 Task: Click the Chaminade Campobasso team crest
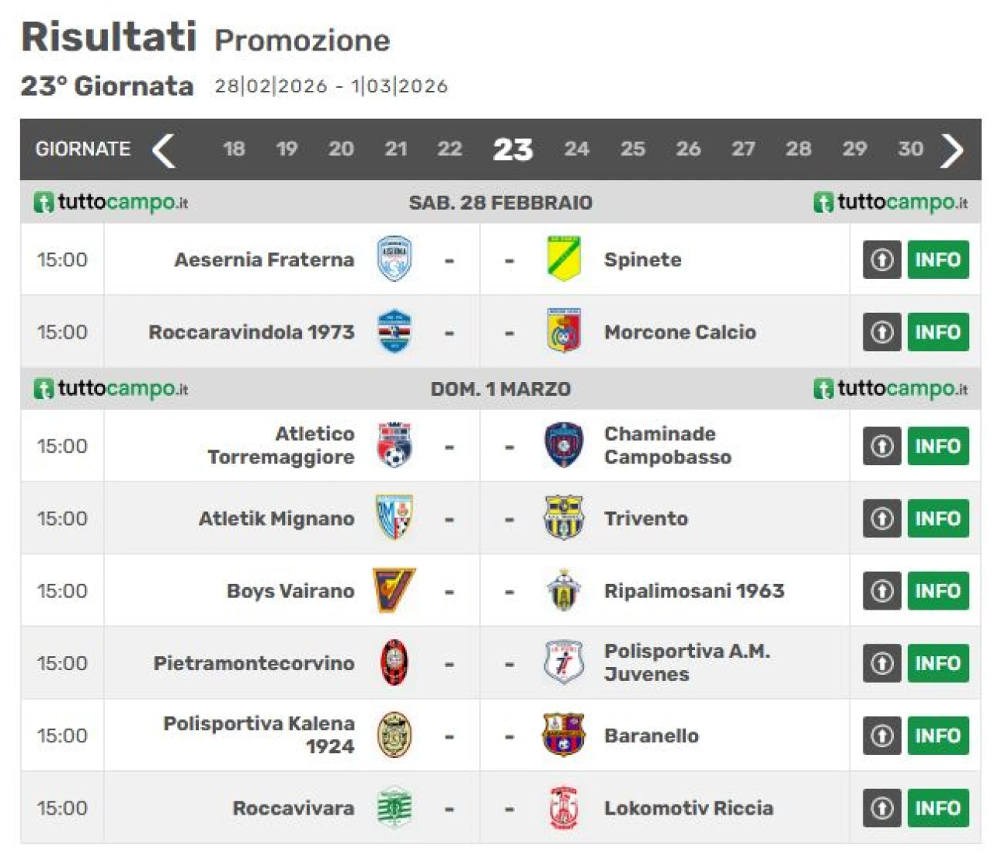pyautogui.click(x=564, y=446)
